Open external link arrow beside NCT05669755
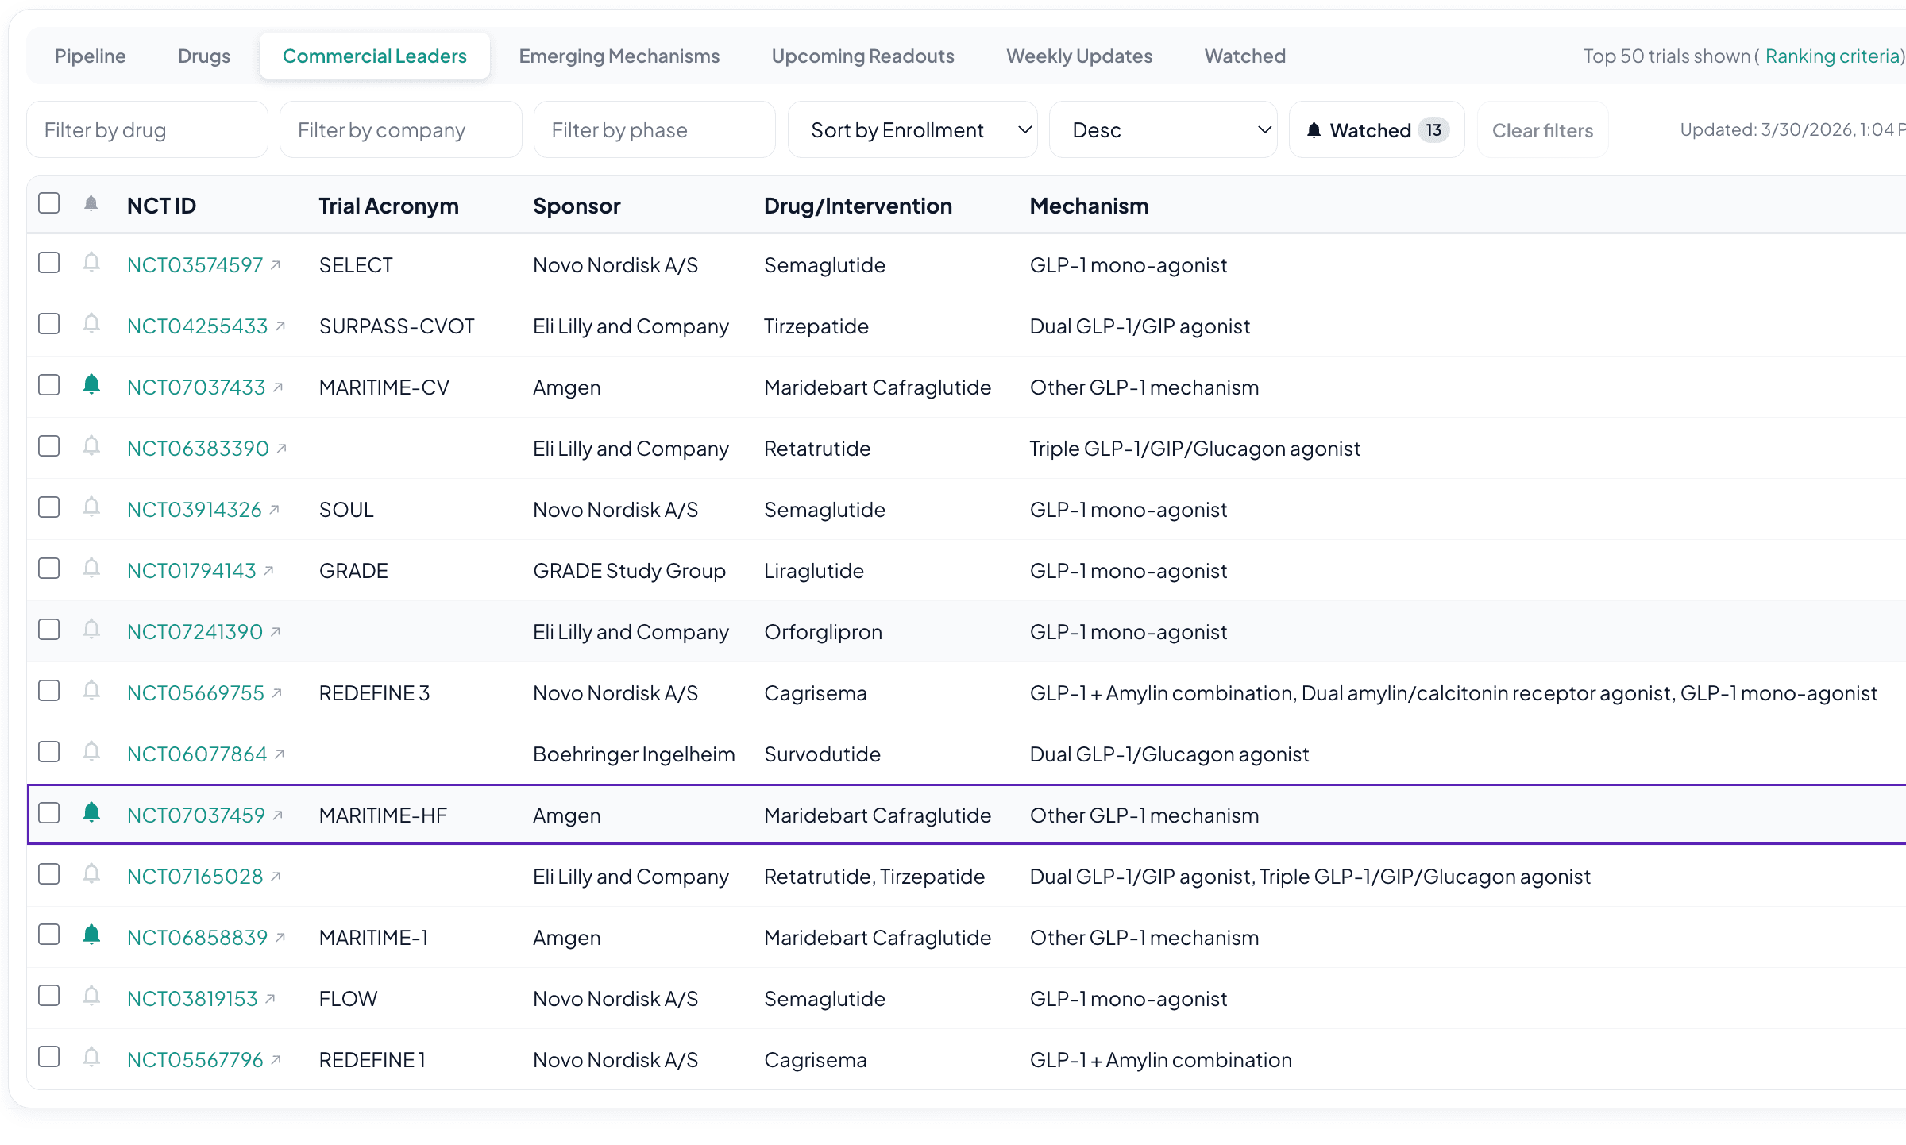This screenshot has width=1906, height=1145. click(x=276, y=693)
